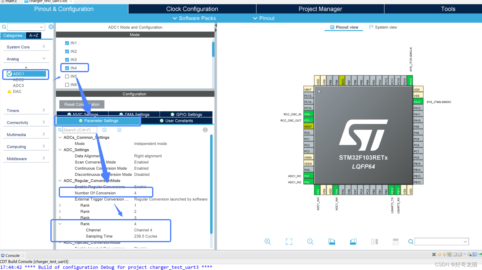This screenshot has width=482, height=270.
Task: Open the Pinout dropdown menu
Action: (x=264, y=18)
